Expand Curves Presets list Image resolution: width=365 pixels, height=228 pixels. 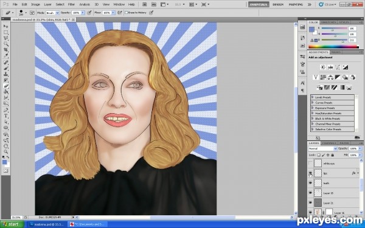[x=313, y=103]
